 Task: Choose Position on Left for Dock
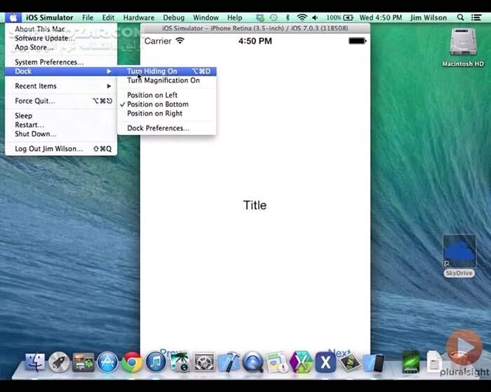(152, 95)
